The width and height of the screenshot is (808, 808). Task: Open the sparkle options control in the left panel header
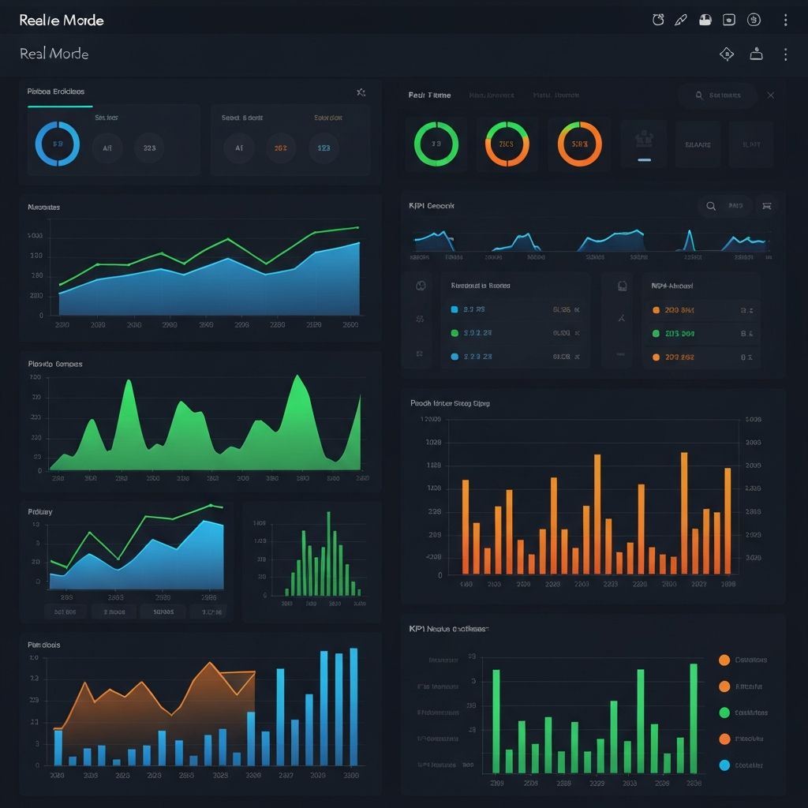point(361,92)
